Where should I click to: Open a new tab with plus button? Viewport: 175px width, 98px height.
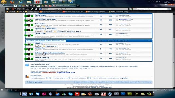click(78, 5)
